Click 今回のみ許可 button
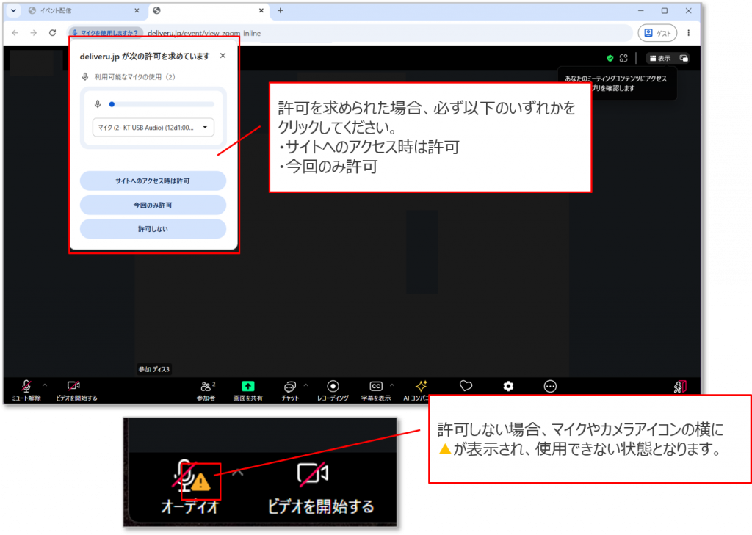Viewport: 752px width, 535px height. click(153, 205)
